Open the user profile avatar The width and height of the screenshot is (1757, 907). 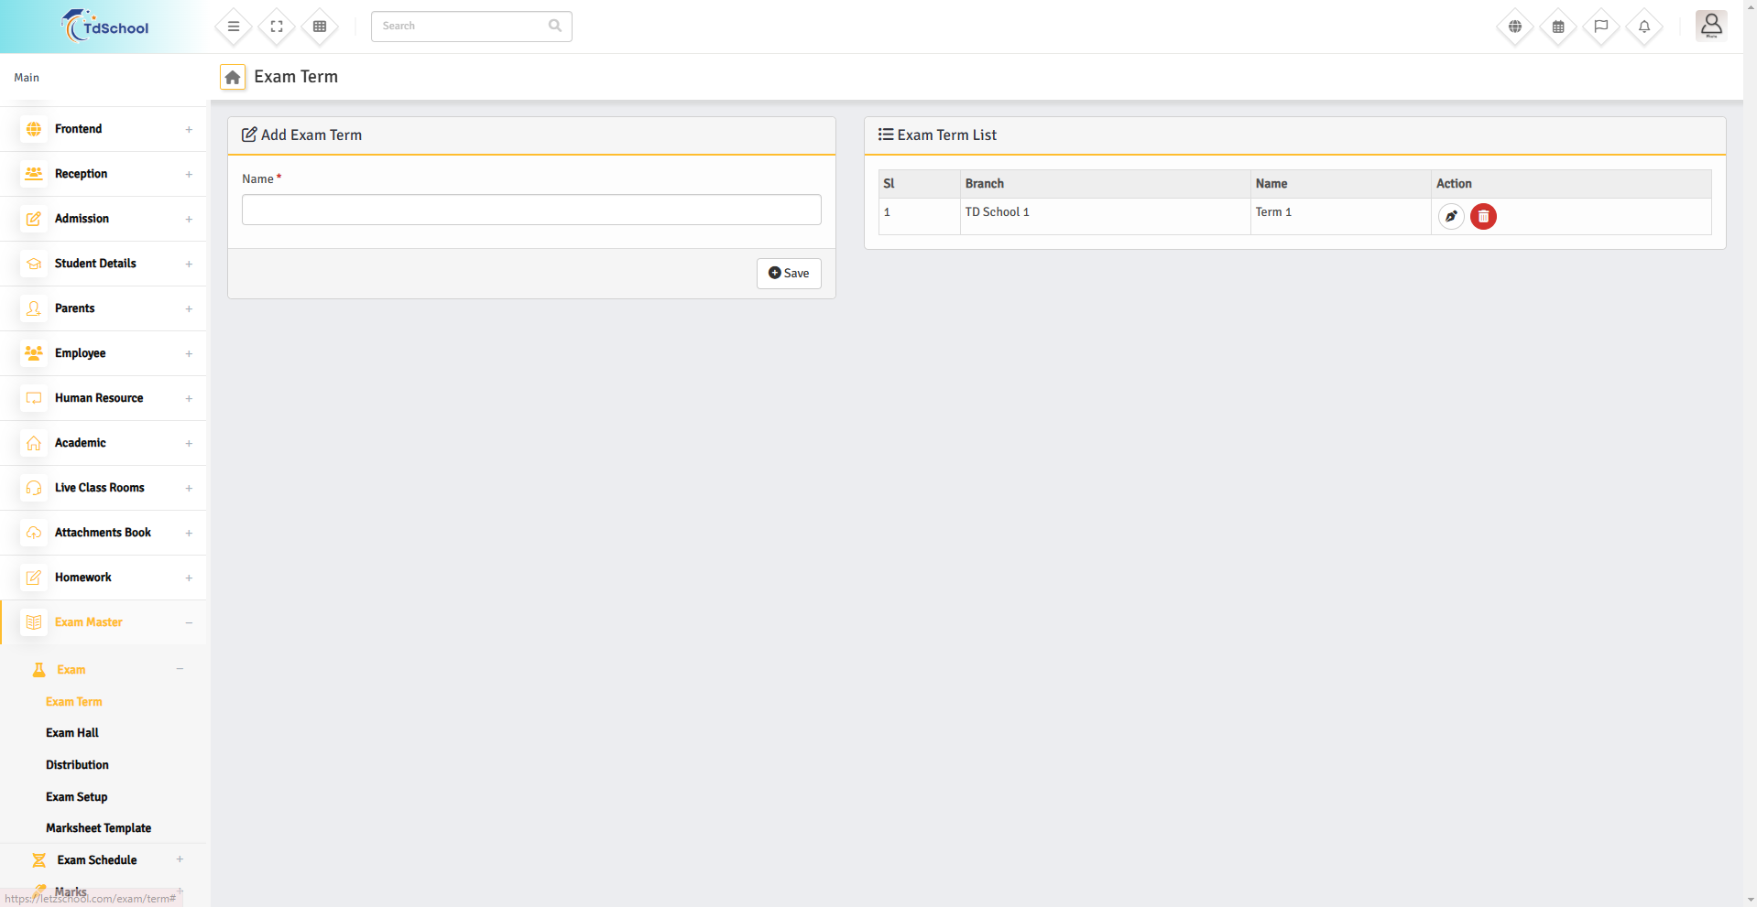tap(1710, 26)
